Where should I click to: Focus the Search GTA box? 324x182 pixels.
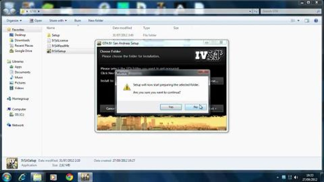tap(291, 11)
